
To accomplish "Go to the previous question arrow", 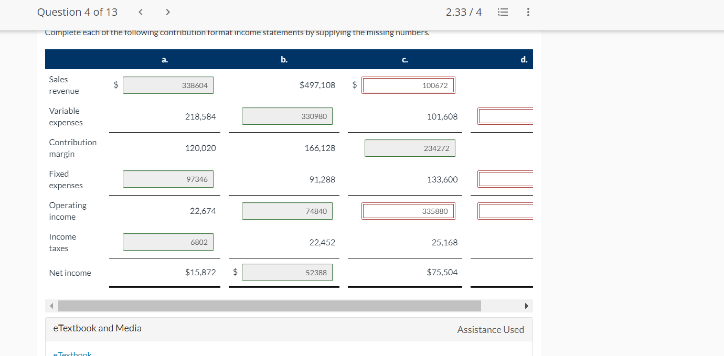I will [x=141, y=12].
